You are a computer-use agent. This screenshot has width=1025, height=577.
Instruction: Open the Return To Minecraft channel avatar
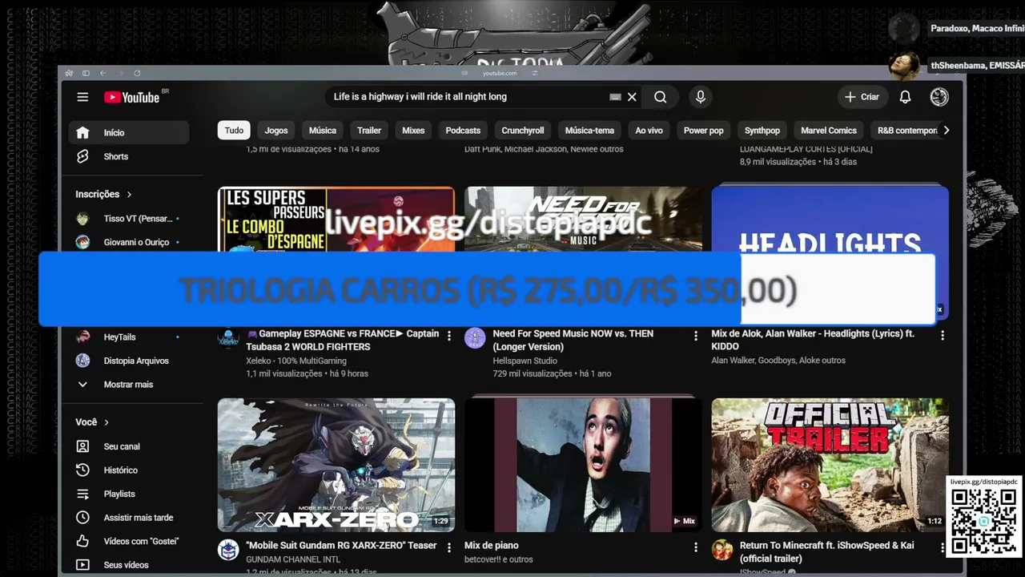coord(722,550)
